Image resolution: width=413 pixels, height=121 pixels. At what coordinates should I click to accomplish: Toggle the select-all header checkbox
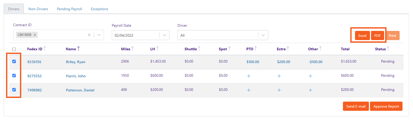(x=14, y=49)
